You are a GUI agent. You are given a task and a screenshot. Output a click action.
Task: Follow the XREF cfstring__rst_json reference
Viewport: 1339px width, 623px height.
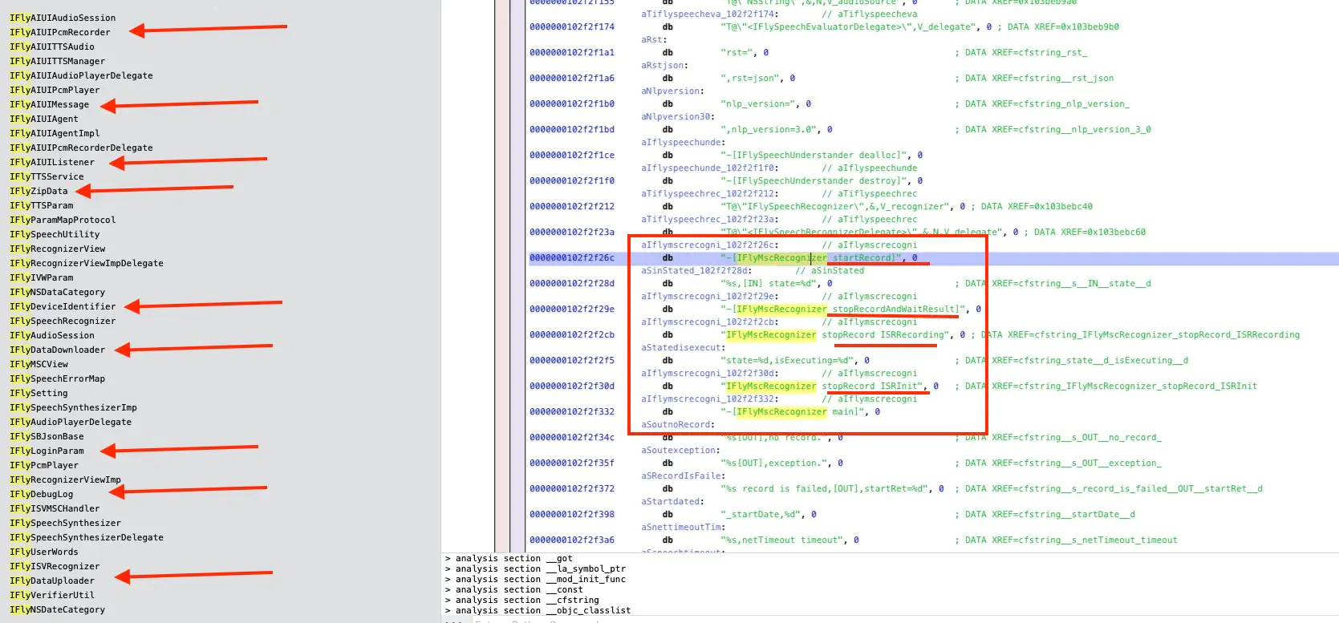click(1040, 79)
